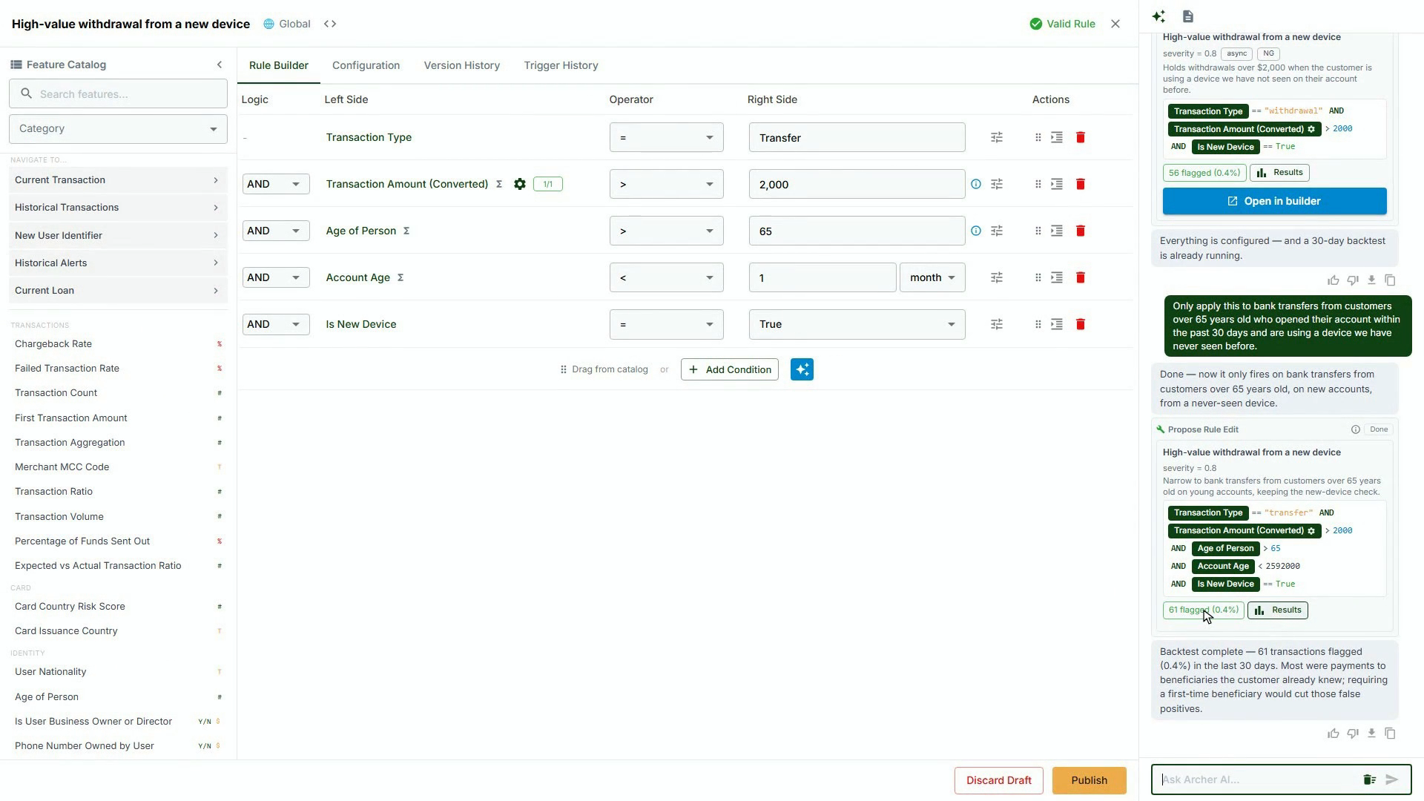Add a new condition
Screen dimensions: 1424x801
pos(729,369)
